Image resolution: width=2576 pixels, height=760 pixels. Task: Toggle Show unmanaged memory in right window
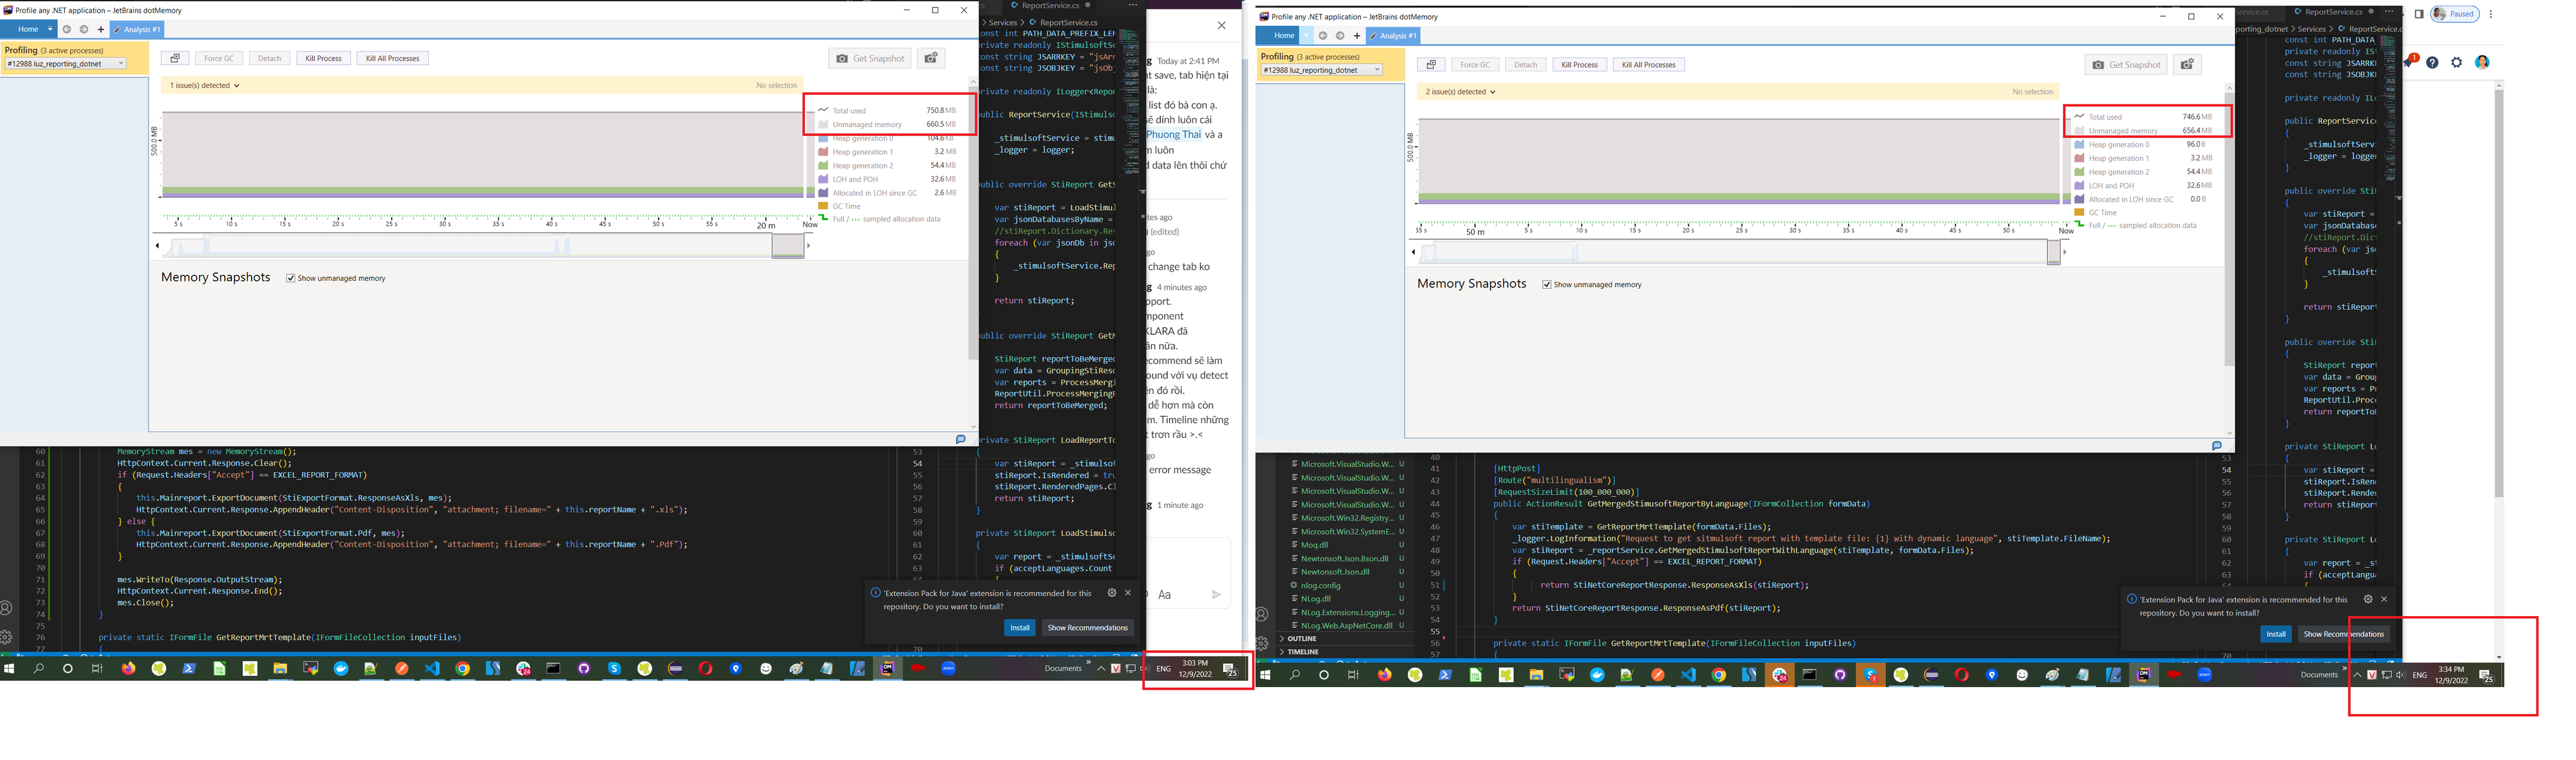pyautogui.click(x=1547, y=284)
